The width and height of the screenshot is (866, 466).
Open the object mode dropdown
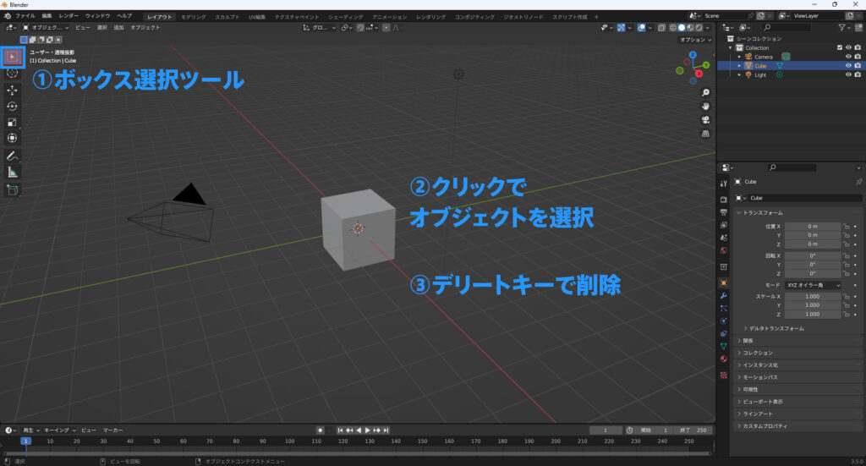[x=46, y=28]
